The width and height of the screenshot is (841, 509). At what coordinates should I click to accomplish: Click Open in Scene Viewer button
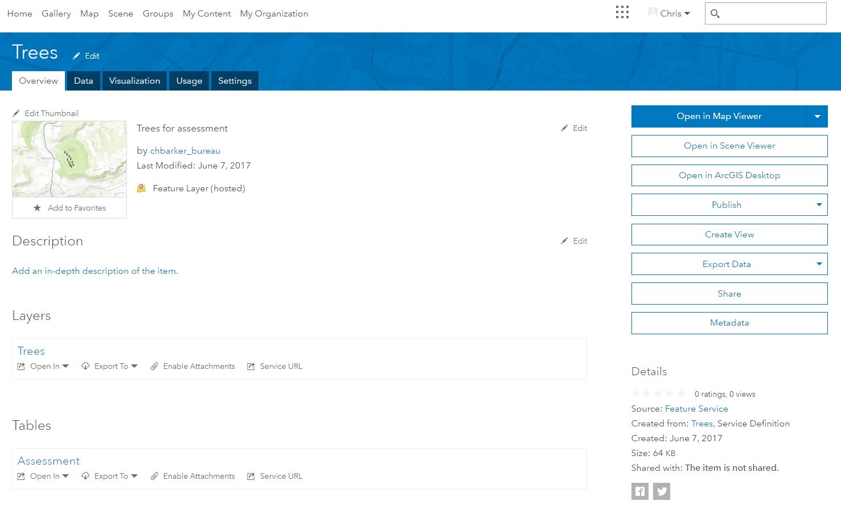[729, 146]
